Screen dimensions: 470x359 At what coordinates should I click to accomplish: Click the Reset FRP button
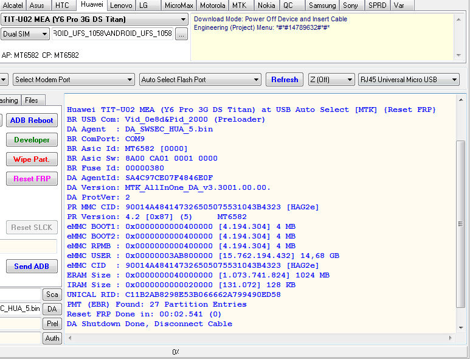(32, 179)
